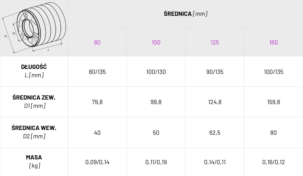Select the 0,16/0,12 mass value

273,162
